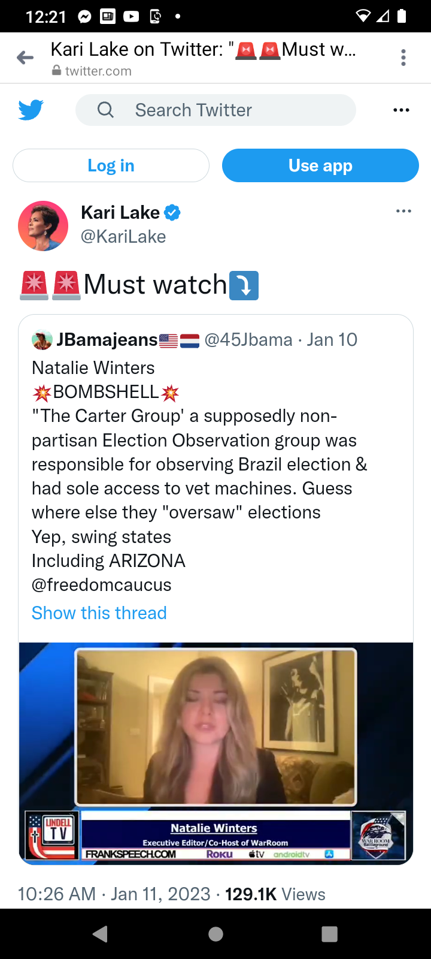Tap the browser back arrow
431x959 pixels.
point(25,58)
